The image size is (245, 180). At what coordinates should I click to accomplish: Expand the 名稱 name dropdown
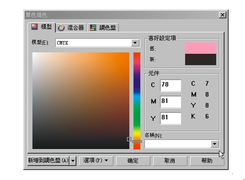click(x=215, y=144)
